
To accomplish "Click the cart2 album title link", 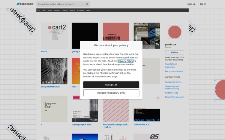I will [44, 52].
